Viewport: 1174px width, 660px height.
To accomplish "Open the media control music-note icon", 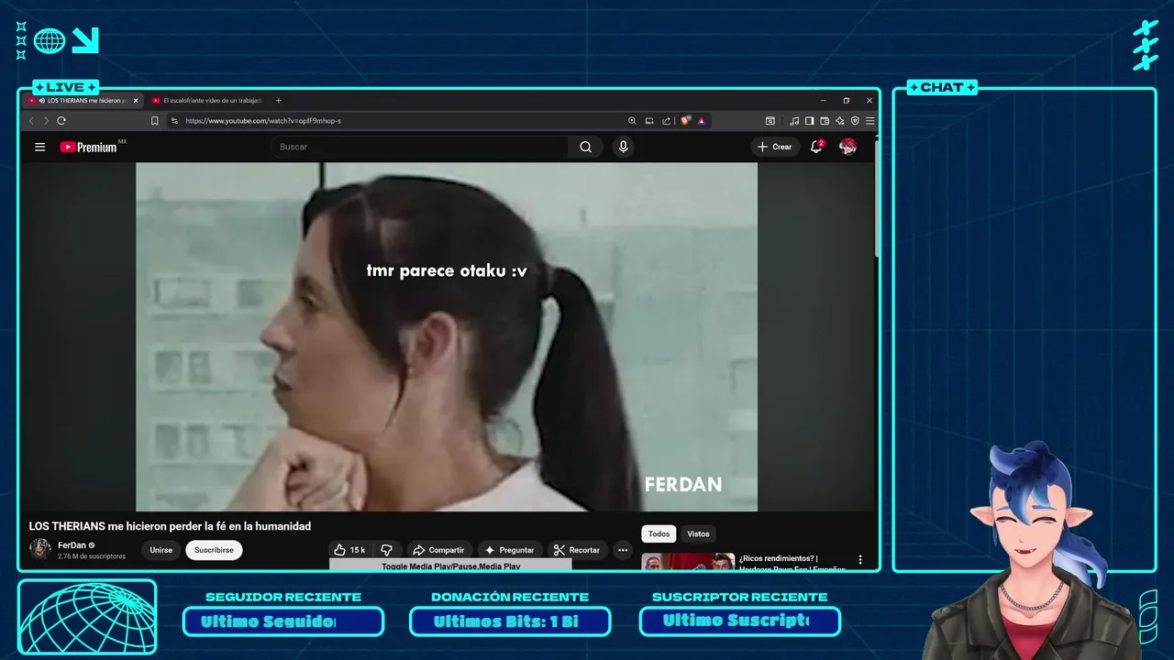I will pyautogui.click(x=794, y=121).
